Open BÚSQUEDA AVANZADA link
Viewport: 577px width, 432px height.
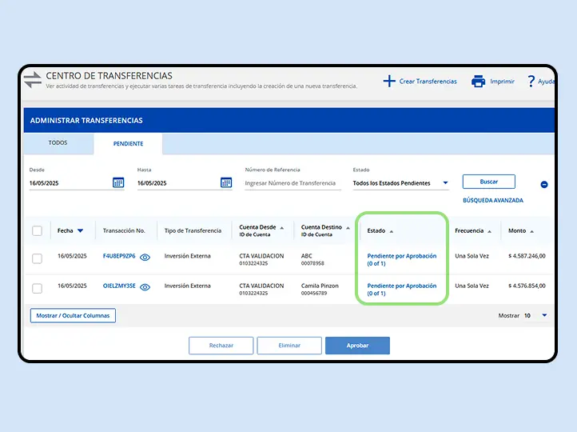click(493, 200)
